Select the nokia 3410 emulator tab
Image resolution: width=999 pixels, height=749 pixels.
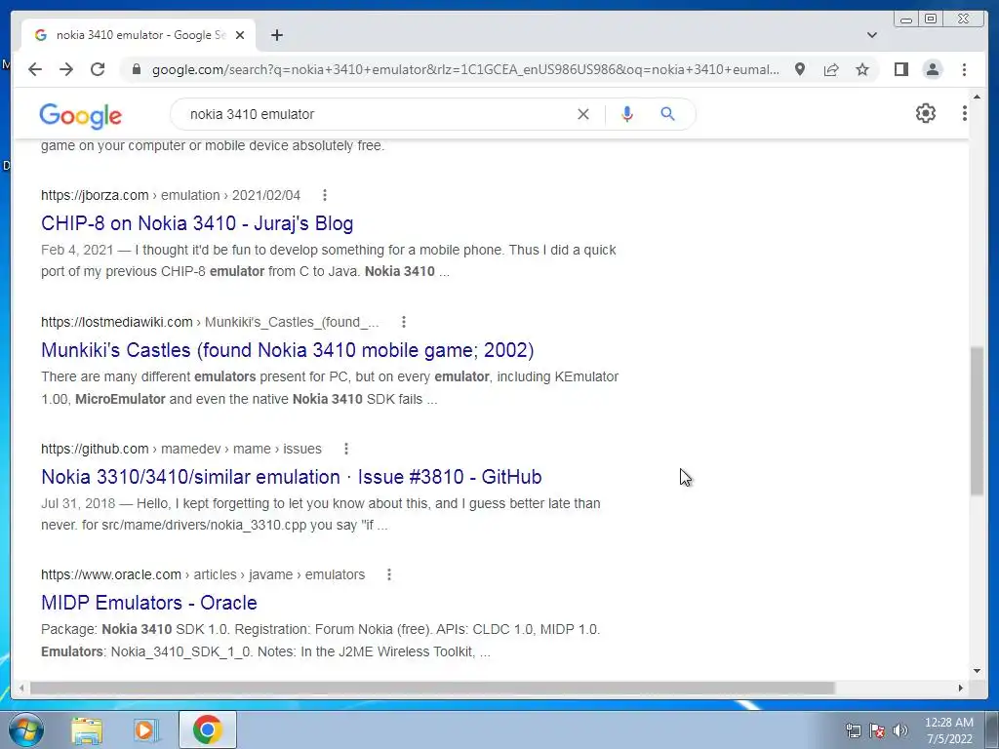click(x=139, y=35)
